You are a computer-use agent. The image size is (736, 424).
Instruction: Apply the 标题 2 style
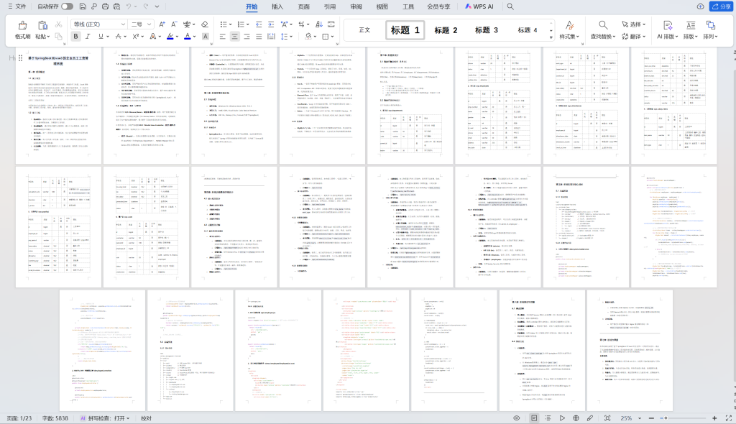tap(446, 30)
